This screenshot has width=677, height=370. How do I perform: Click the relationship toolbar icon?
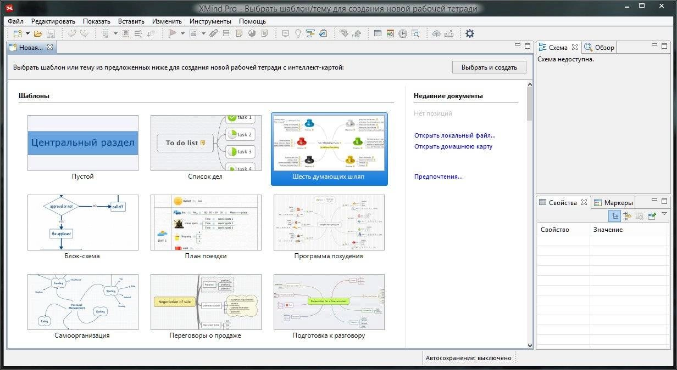(x=151, y=33)
